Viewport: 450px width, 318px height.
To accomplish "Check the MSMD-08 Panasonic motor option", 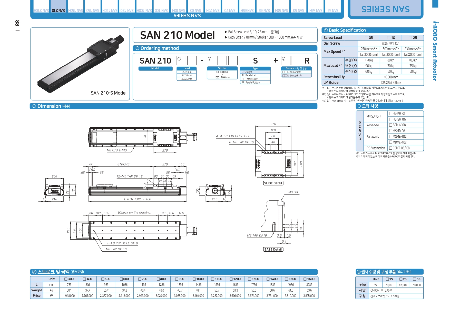I will coord(391,131).
